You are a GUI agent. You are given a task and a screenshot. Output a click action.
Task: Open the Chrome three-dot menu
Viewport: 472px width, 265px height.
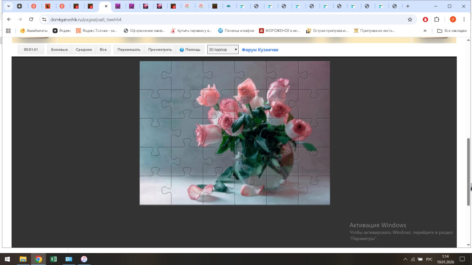(x=464, y=19)
